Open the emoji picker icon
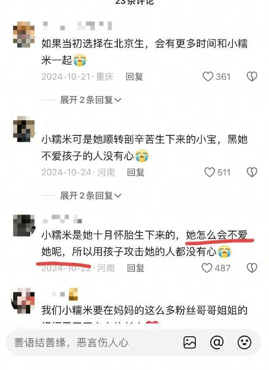This screenshot has height=370, width=269. [x=245, y=342]
